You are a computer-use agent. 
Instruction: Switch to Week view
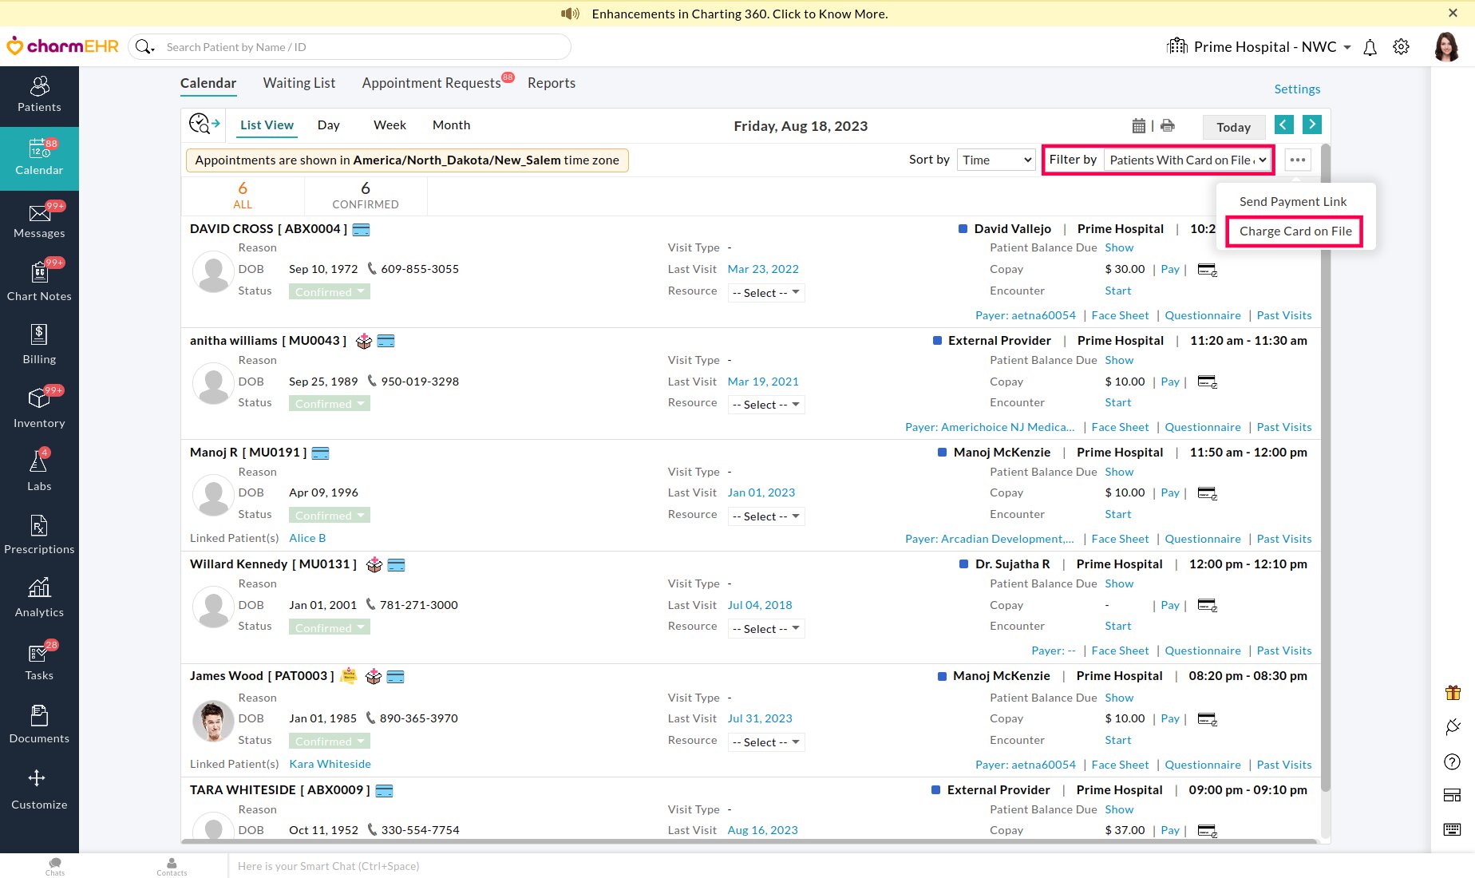[x=390, y=125]
